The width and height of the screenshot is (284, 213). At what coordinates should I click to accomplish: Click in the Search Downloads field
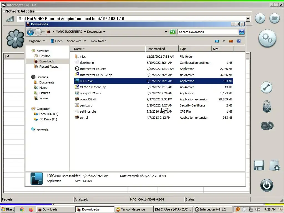tap(208, 32)
